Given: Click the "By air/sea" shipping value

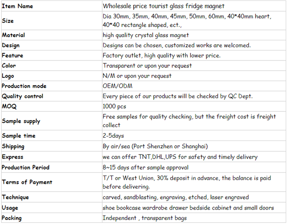Looking at the screenshot, I should click(155, 146).
